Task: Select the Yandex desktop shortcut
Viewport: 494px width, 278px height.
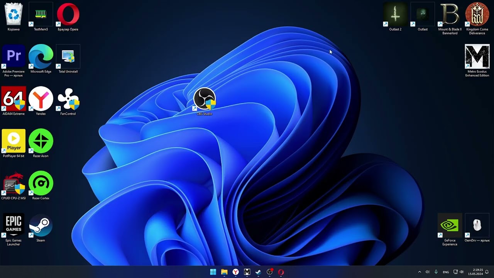Action: point(41,101)
